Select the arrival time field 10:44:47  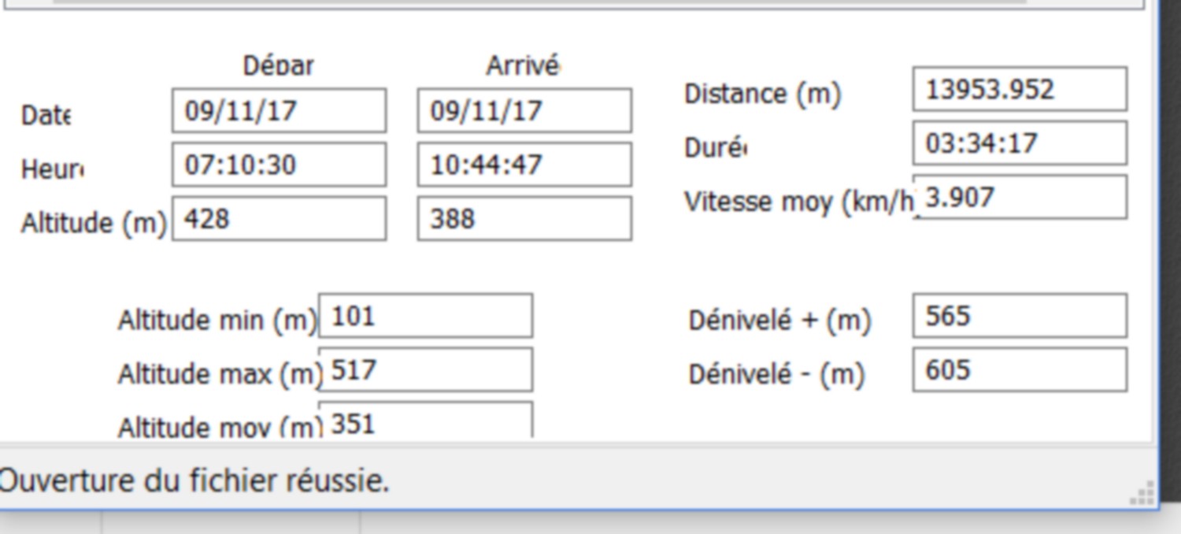pyautogui.click(x=524, y=165)
